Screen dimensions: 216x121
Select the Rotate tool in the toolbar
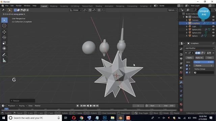[x=4, y=37]
